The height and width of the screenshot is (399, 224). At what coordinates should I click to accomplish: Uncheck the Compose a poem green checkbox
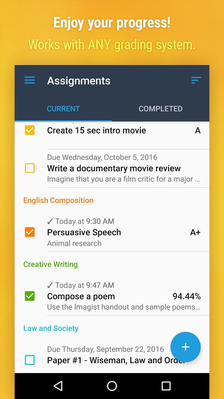click(x=30, y=296)
